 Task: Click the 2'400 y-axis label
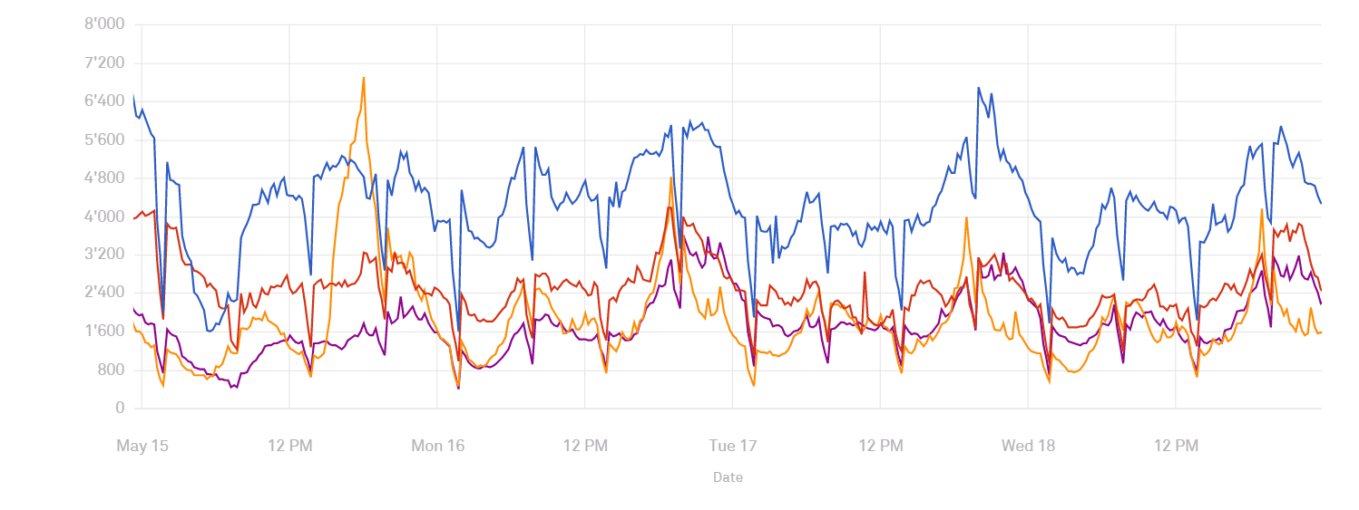point(104,293)
